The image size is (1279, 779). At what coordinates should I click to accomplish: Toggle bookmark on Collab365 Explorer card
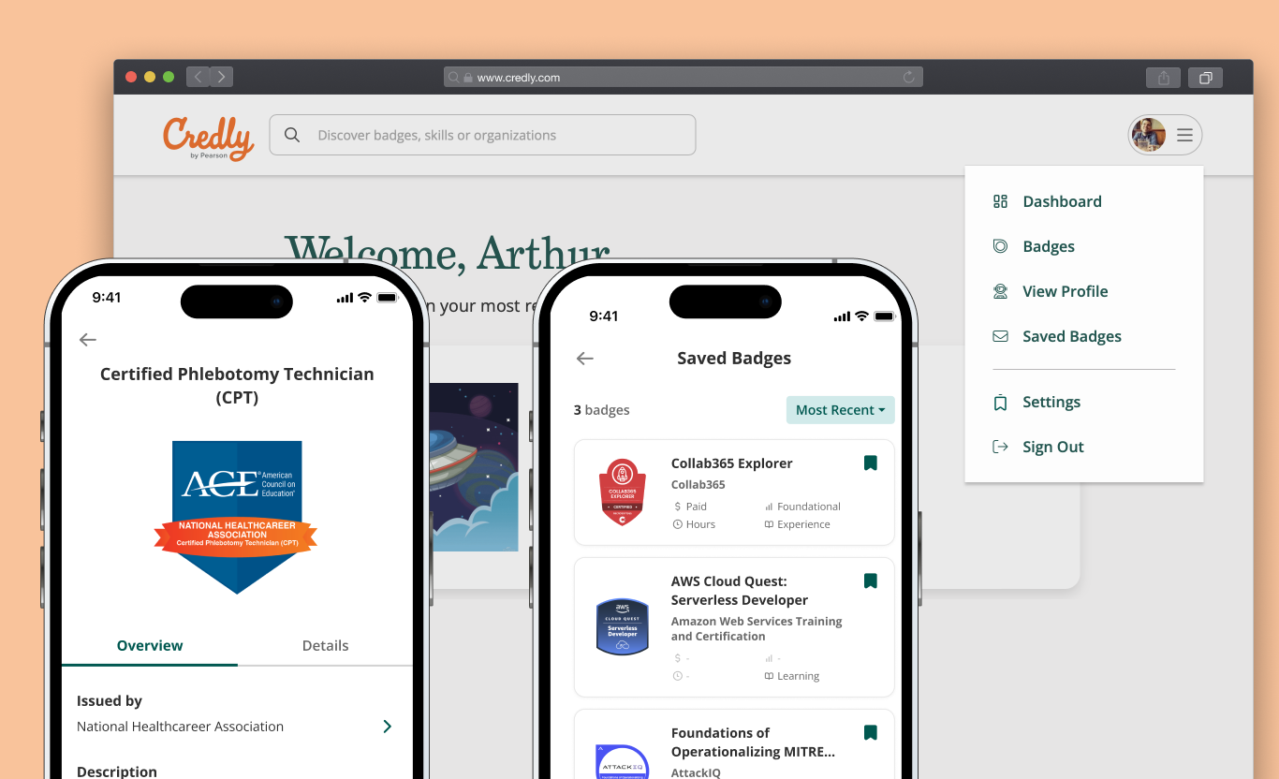(870, 463)
